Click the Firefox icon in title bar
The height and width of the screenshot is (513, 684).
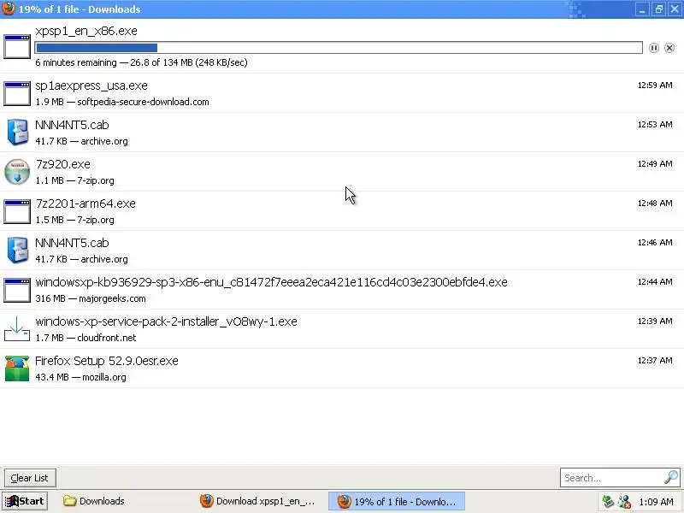[9, 9]
